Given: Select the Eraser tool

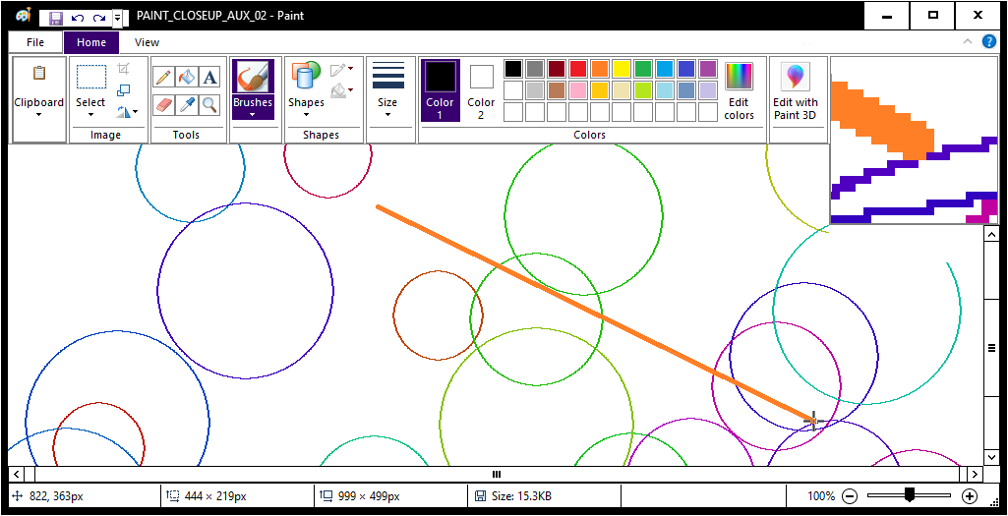Looking at the screenshot, I should [x=164, y=105].
